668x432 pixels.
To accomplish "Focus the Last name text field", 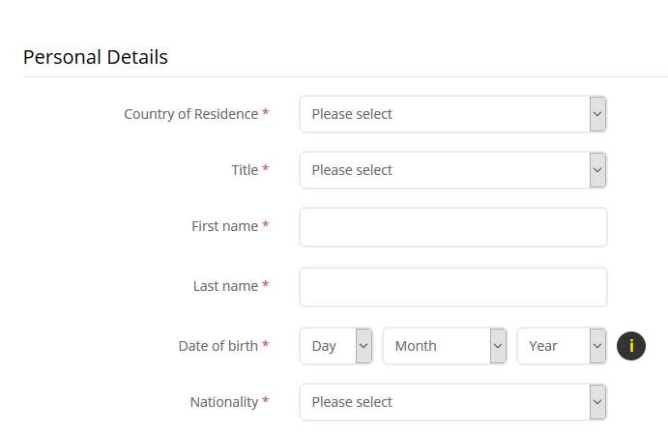I will pos(452,287).
